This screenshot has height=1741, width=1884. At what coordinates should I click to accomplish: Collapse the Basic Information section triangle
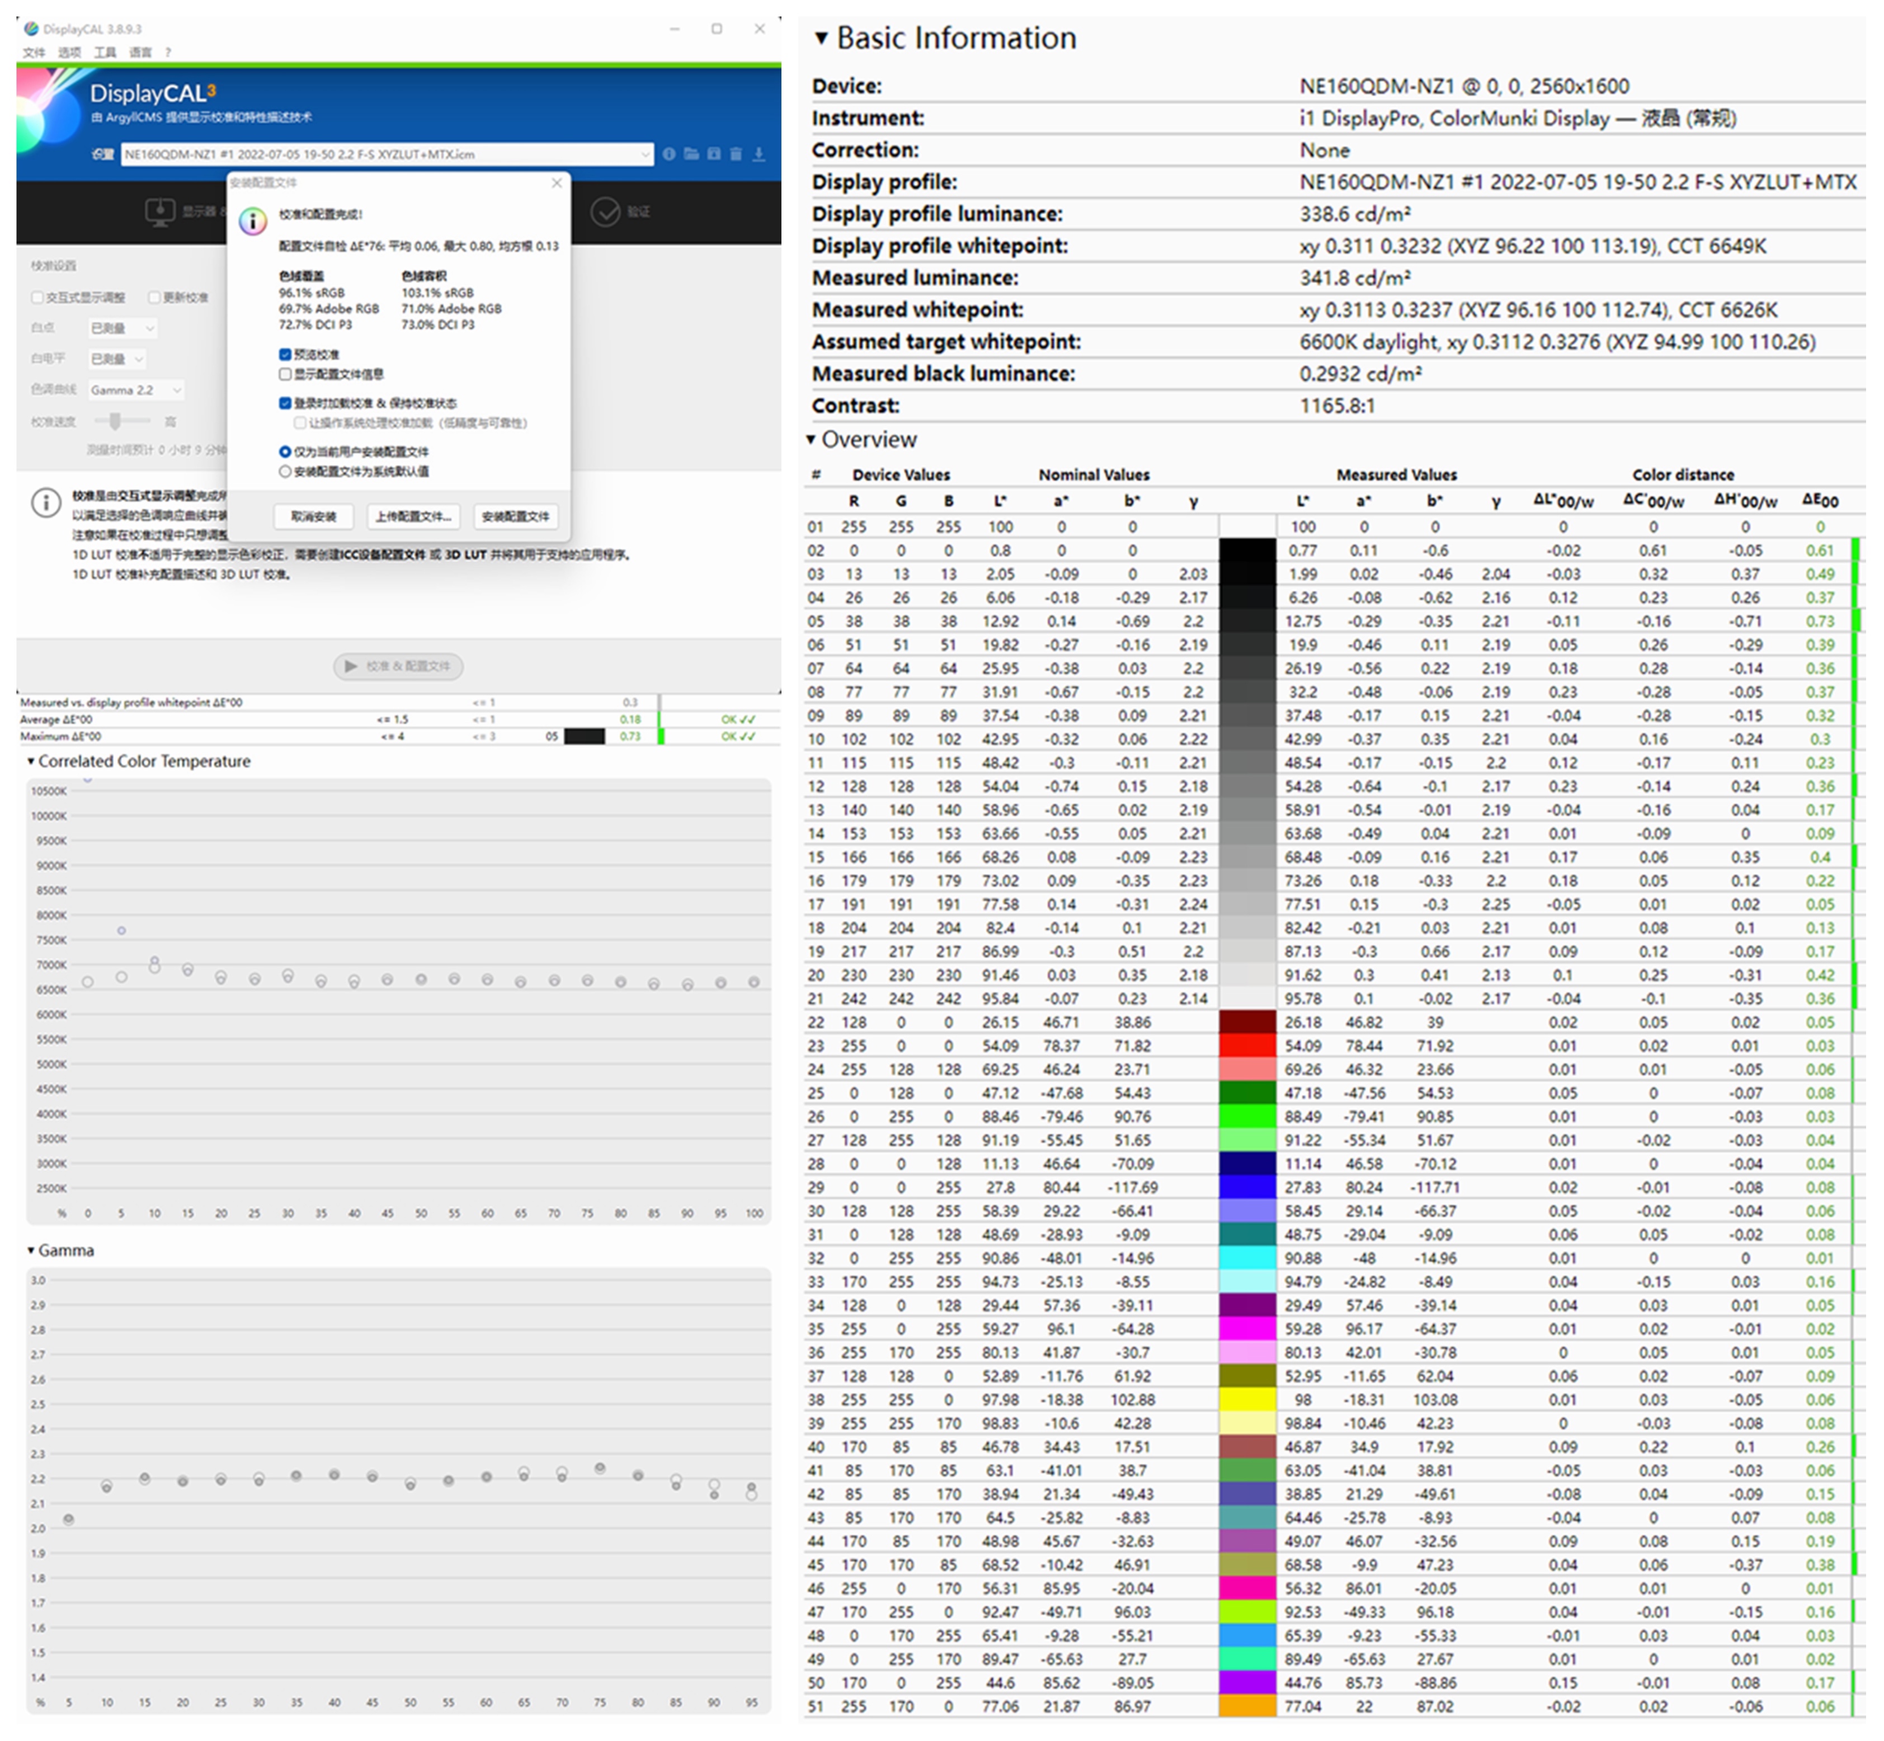click(821, 39)
